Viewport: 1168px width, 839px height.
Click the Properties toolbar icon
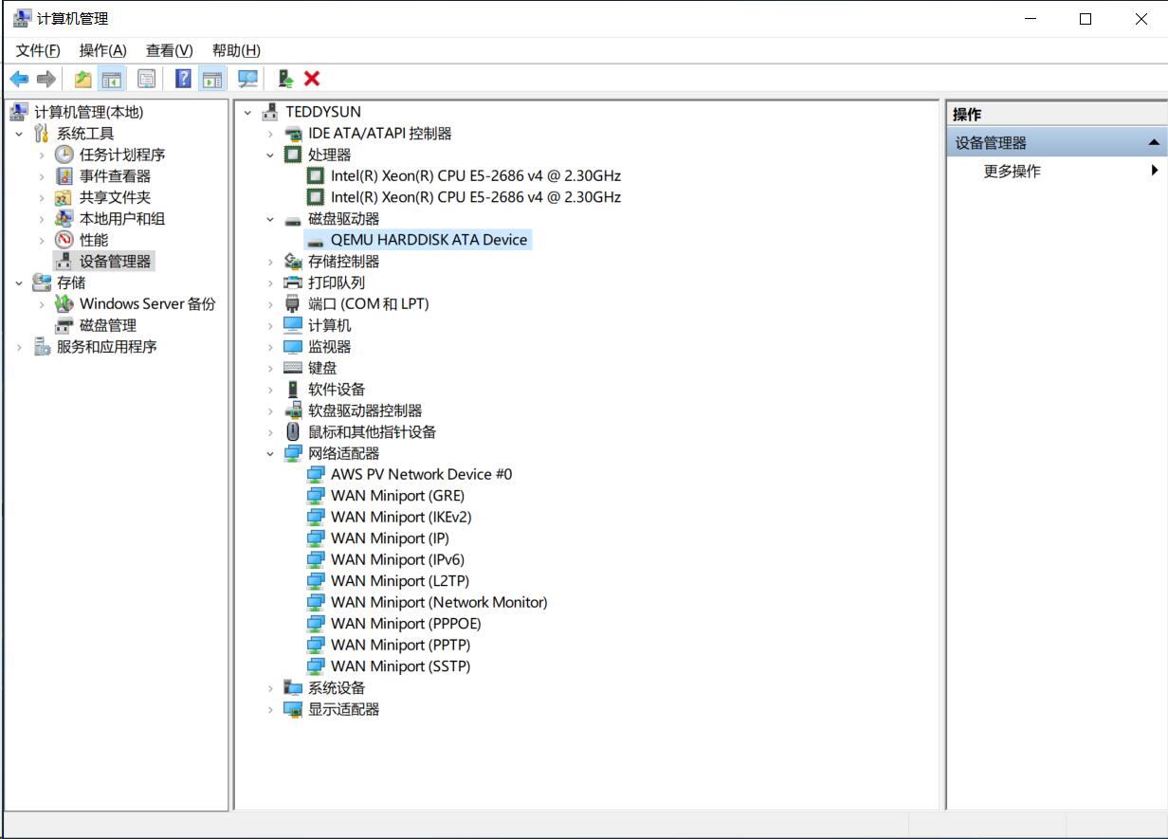(x=146, y=79)
